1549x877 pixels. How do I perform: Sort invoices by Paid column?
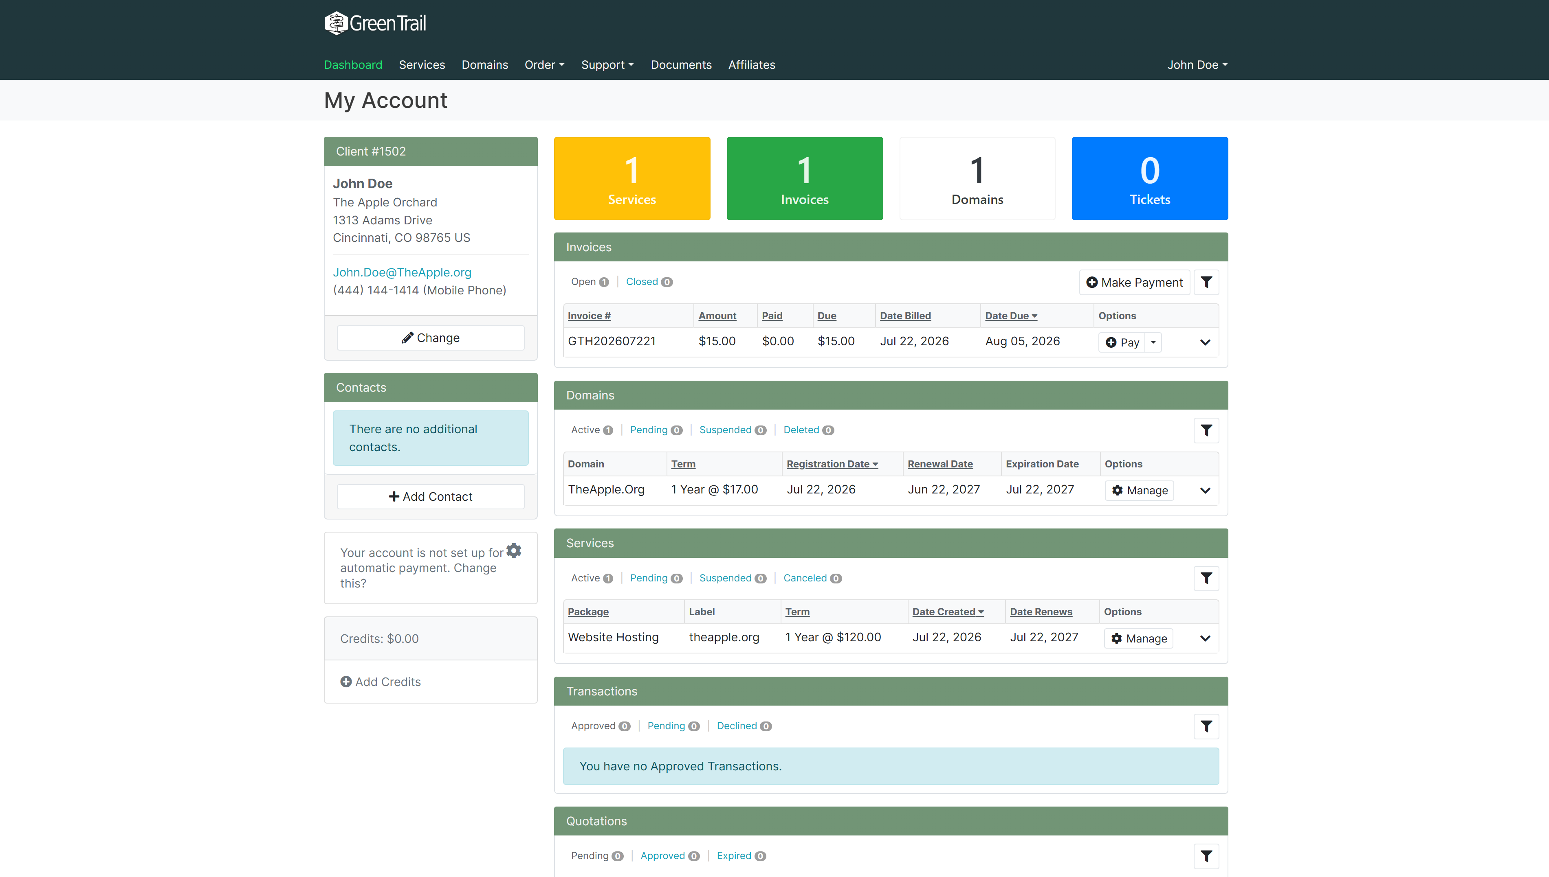pyautogui.click(x=772, y=316)
